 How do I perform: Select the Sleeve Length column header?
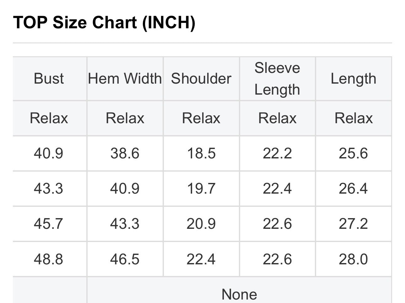[277, 79]
